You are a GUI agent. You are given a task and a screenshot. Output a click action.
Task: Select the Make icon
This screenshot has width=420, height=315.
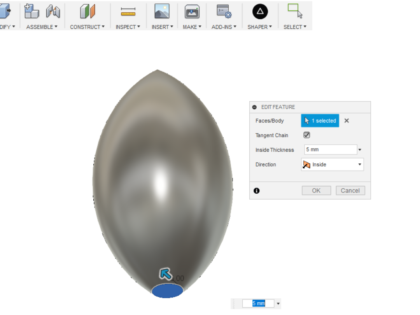[192, 12]
